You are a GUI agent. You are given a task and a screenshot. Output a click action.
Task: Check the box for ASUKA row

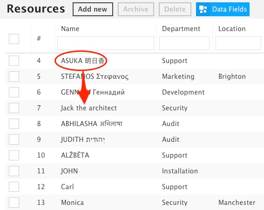[x=14, y=61]
